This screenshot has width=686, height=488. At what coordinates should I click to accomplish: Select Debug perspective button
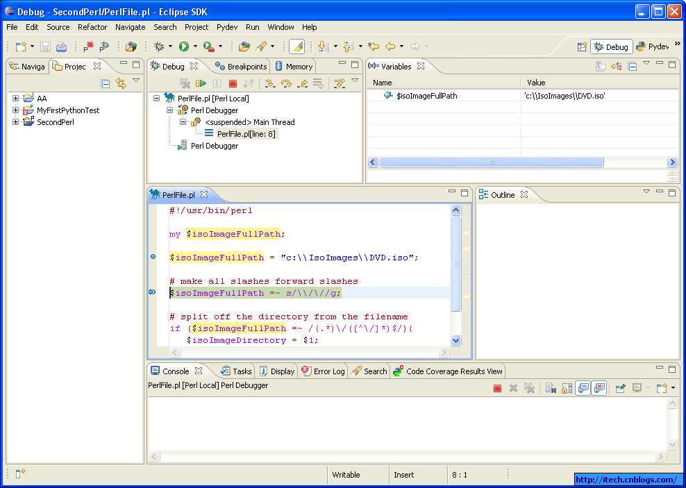(611, 47)
